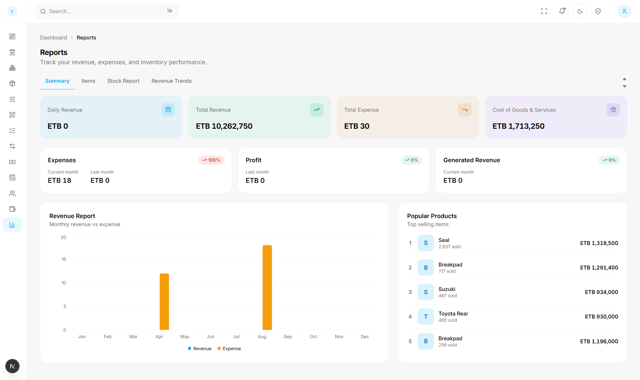640x380 pixels.
Task: Open the sliders adjustments icon in sidebar
Action: click(12, 99)
